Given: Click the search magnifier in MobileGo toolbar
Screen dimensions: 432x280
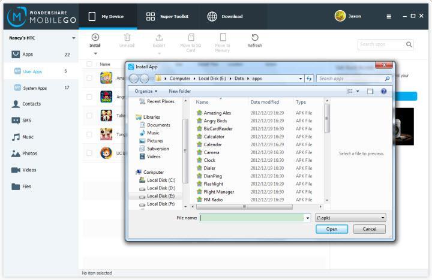Looking at the screenshot, I should 409,44.
